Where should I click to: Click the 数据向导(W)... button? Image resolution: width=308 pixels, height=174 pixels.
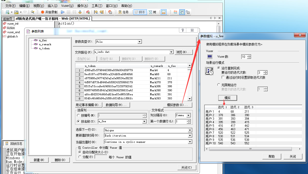[116, 105]
